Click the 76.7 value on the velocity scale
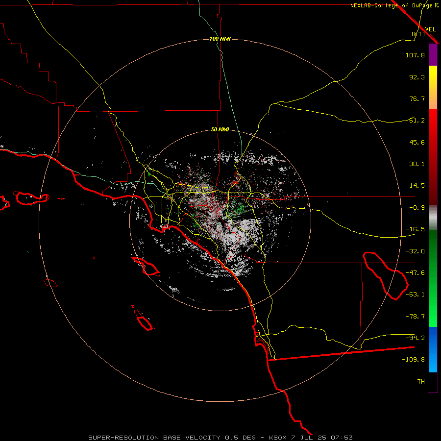 [x=417, y=98]
